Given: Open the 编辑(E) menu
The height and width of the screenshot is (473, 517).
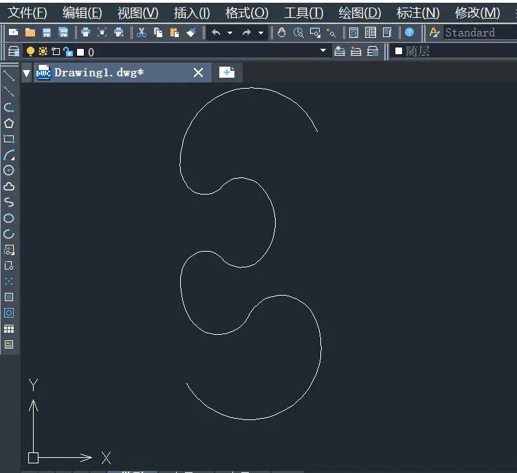Looking at the screenshot, I should (x=82, y=13).
